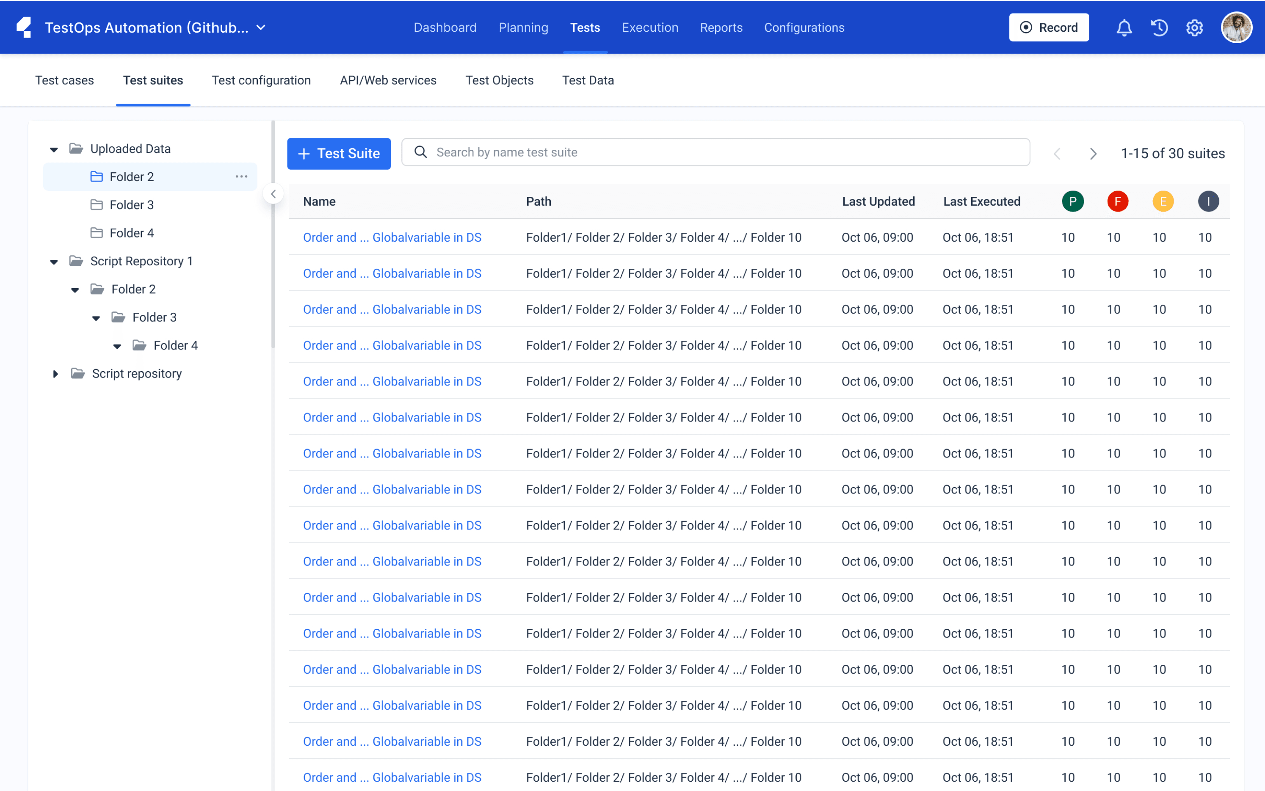Open the first Order and Globalvariable suite
Screen dimensions: 1265x791
[x=392, y=237]
